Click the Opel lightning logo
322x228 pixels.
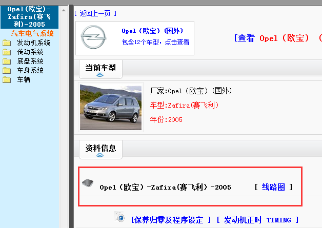(93, 37)
